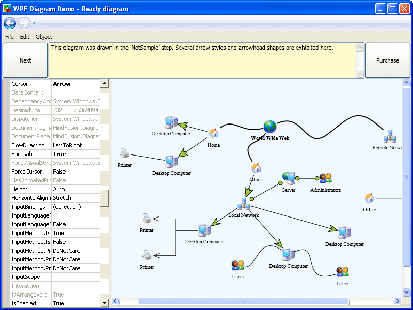Image resolution: width=413 pixels, height=310 pixels.
Task: Select the ForceCursor value False
Action: pos(76,172)
